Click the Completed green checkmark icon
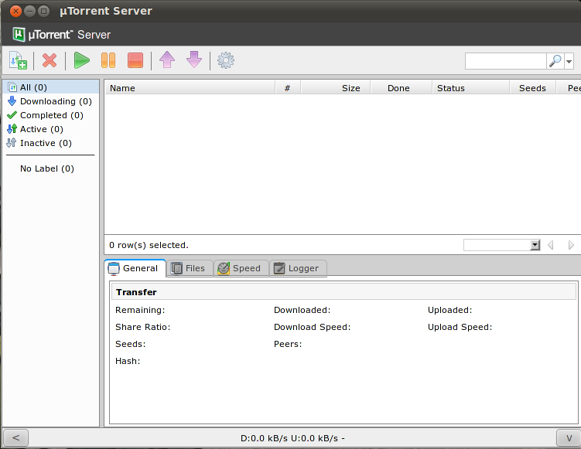The image size is (581, 449). (12, 115)
